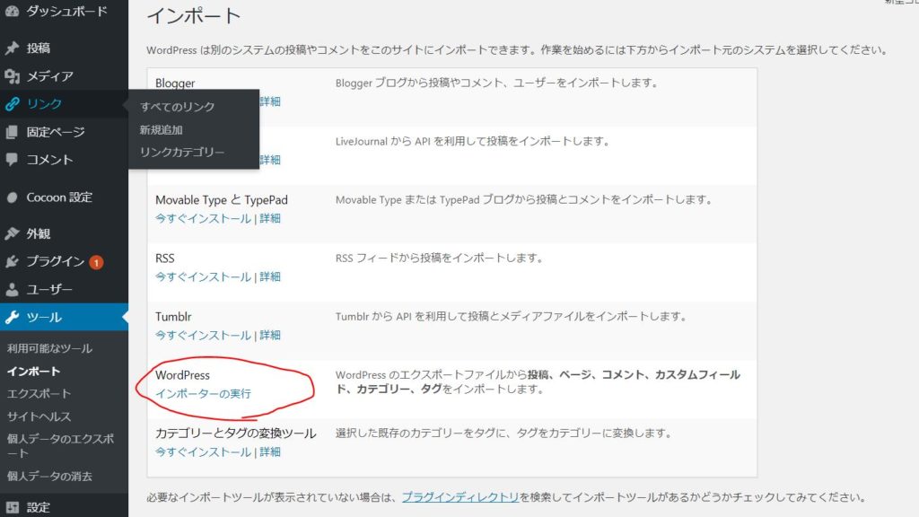The width and height of the screenshot is (919, 517).
Task: Click the speech bubble icon beside コメント
Action: 12,160
